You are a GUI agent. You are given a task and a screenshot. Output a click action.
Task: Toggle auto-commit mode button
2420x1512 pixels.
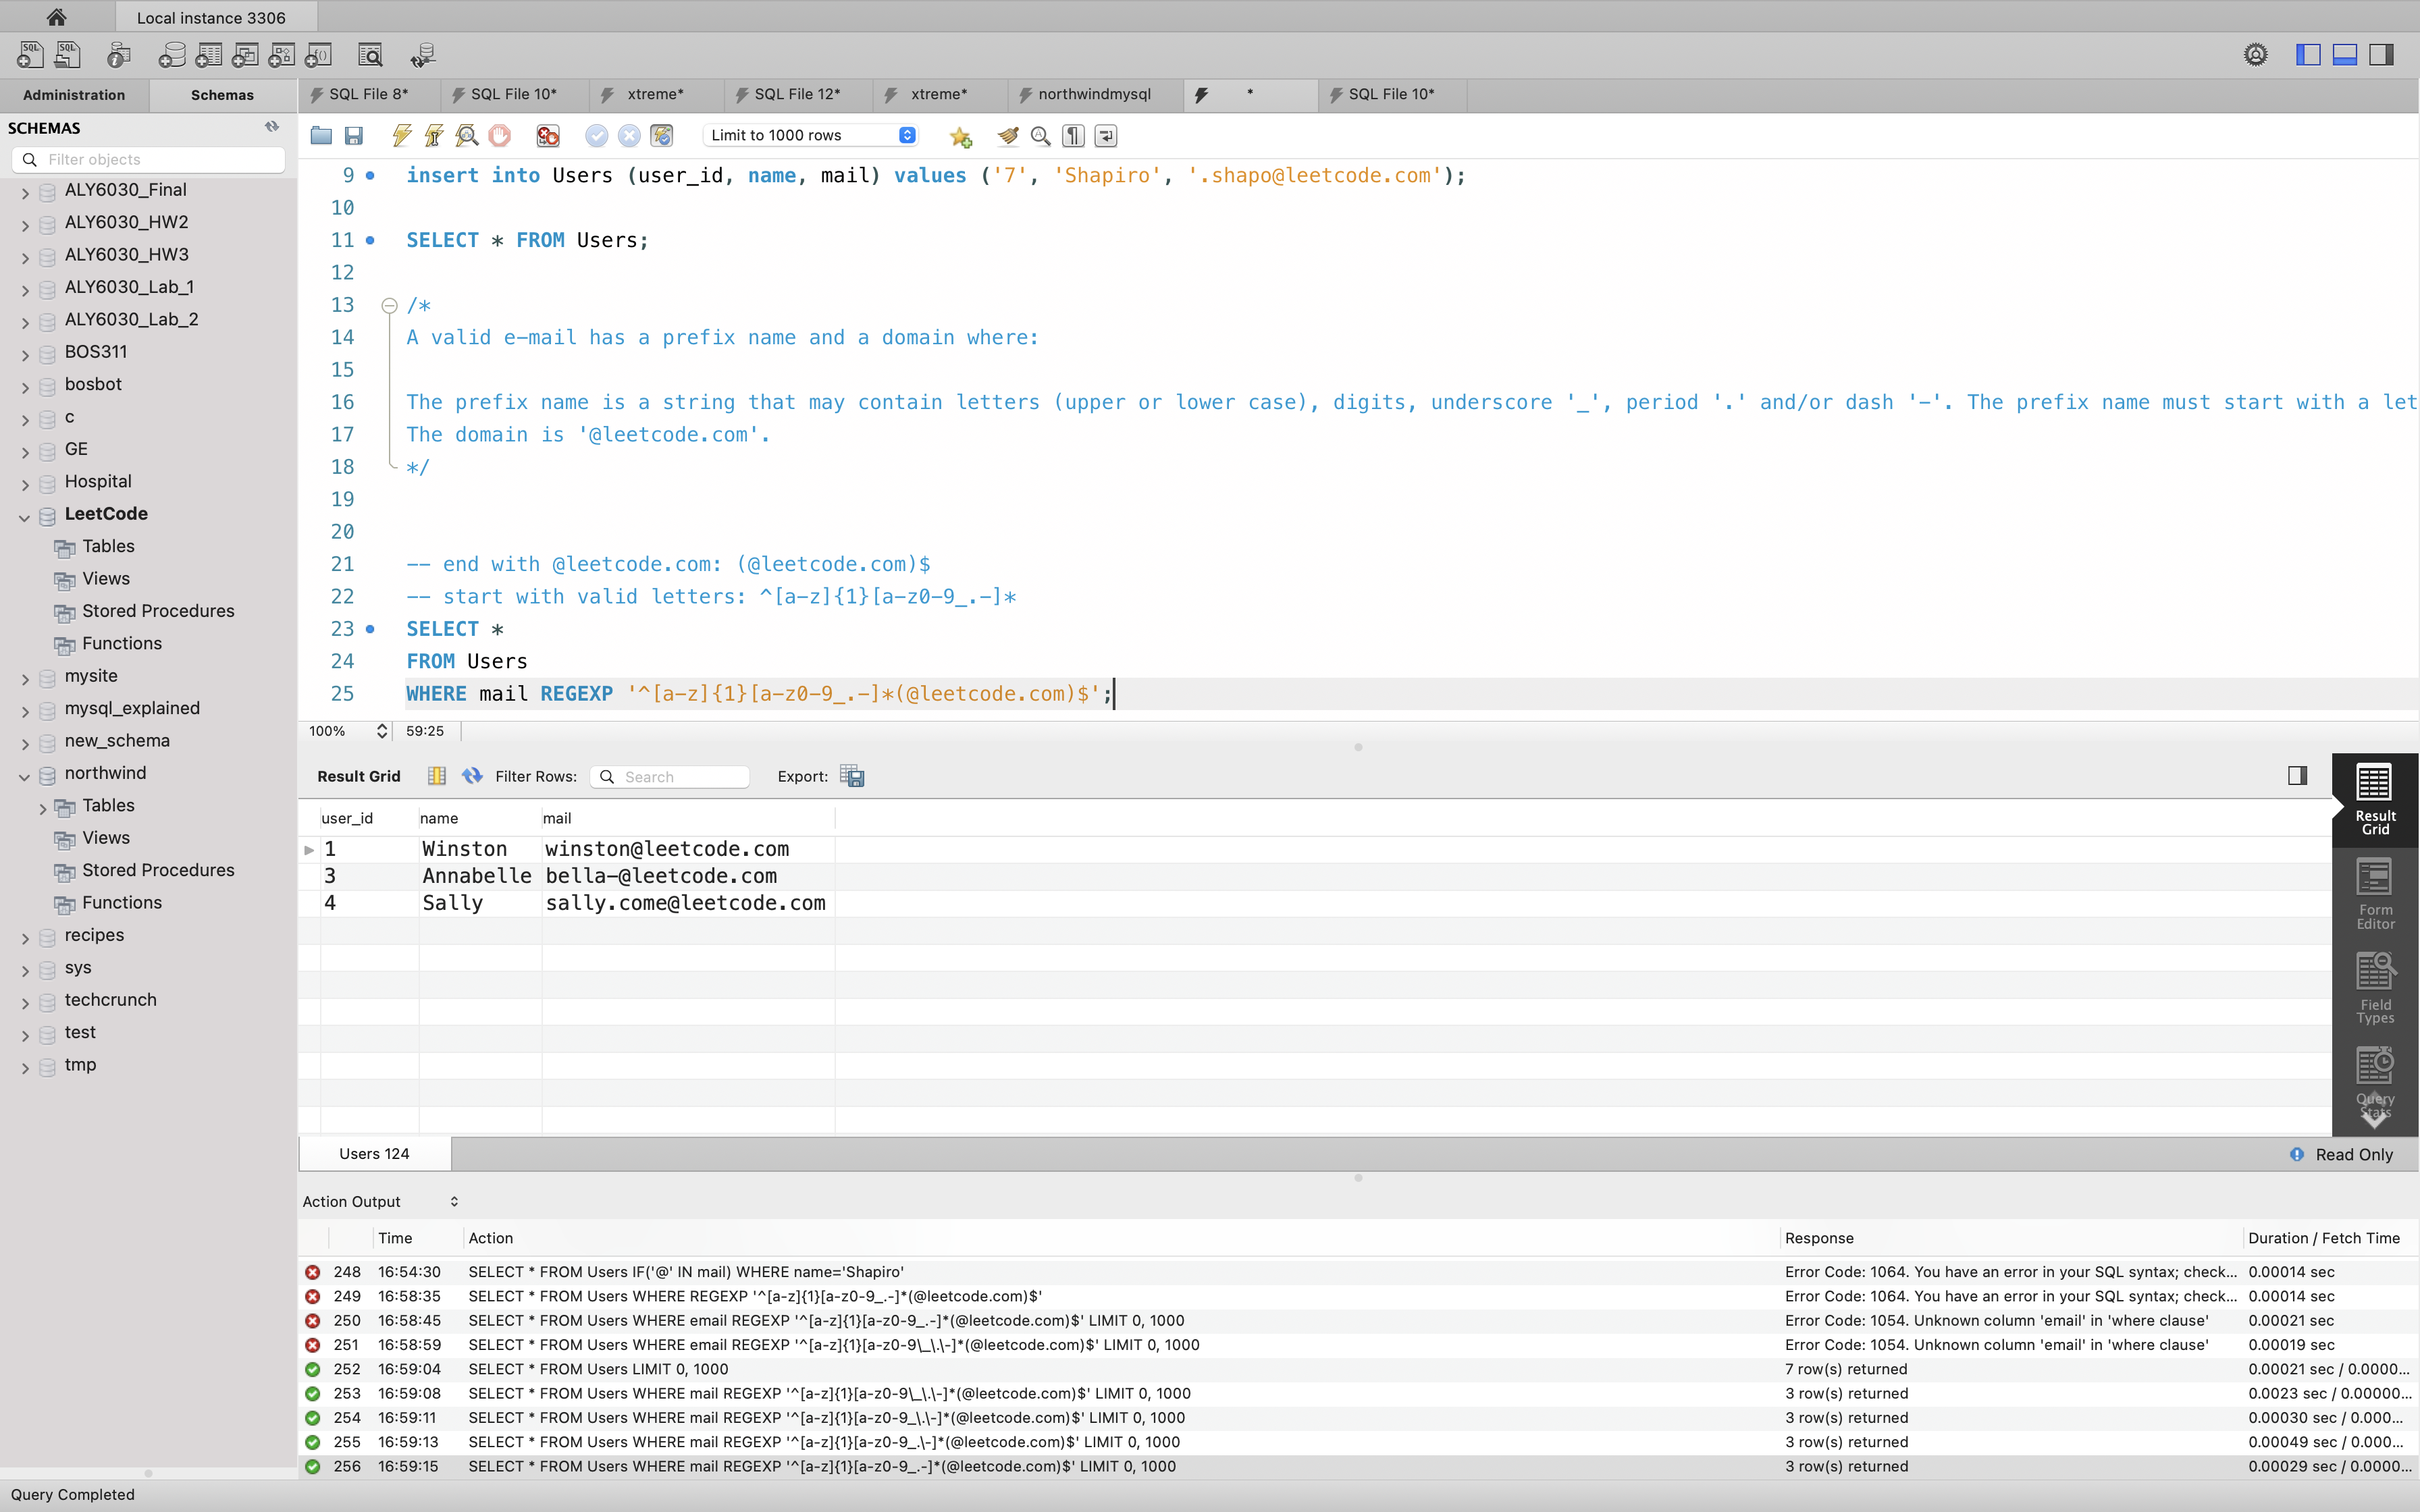[x=662, y=135]
